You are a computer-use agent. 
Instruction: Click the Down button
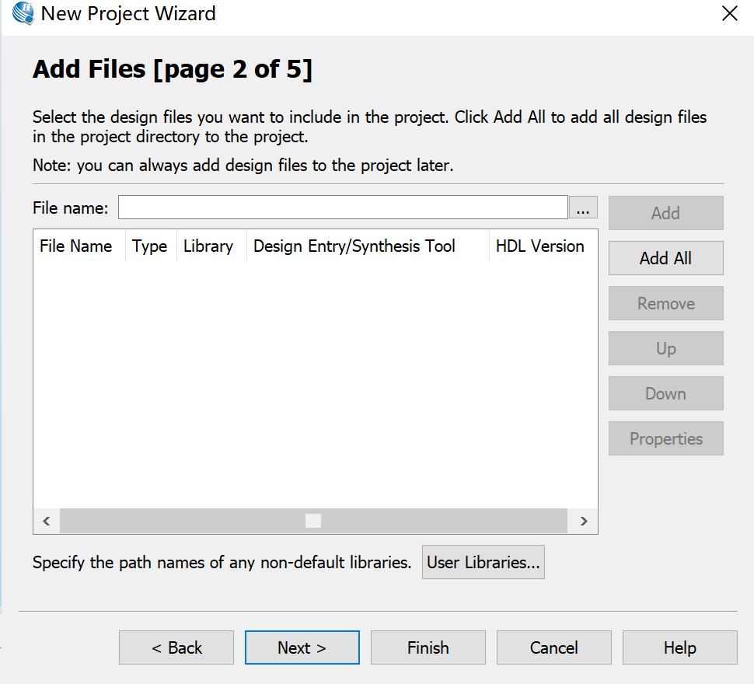665,393
